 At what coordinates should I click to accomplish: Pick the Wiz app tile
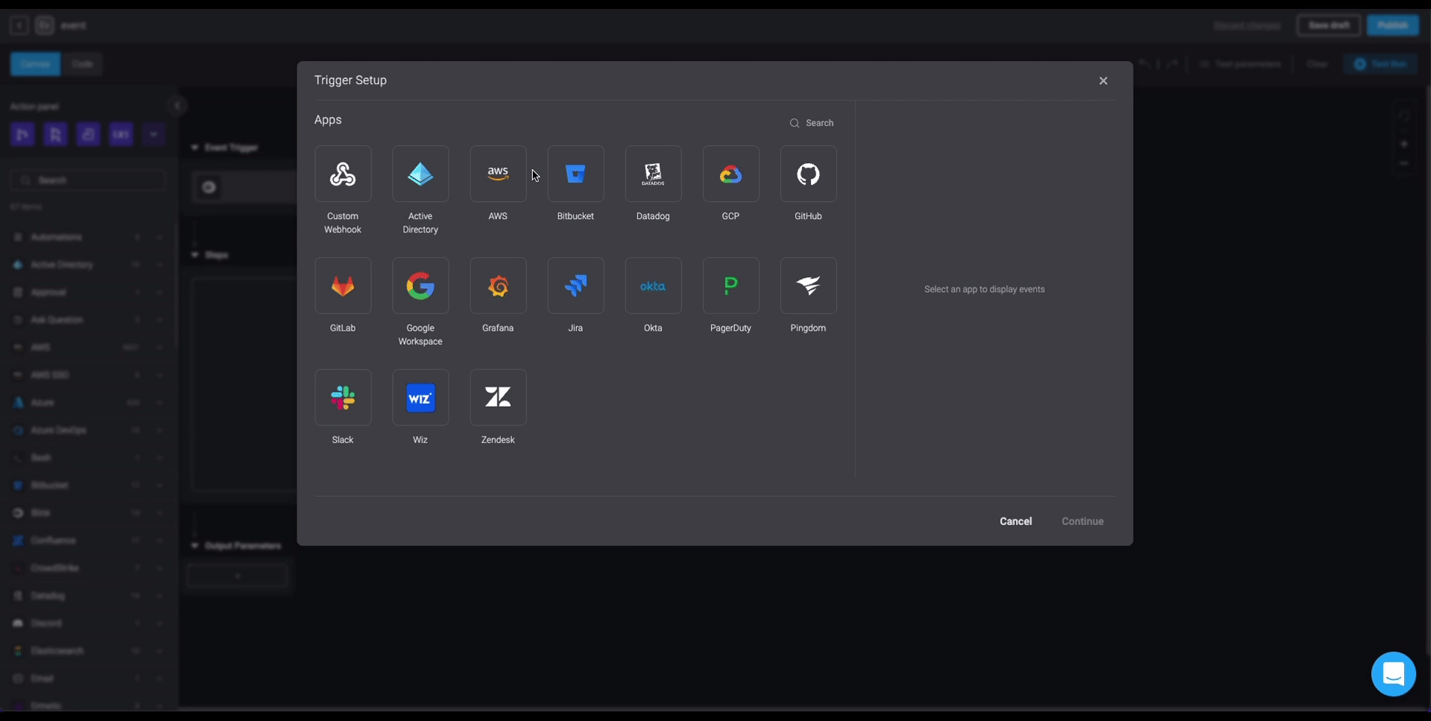tap(420, 398)
